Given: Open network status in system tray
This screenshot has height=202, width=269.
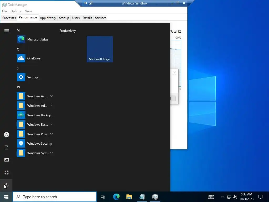Looking at the screenshot, I should point(229,197).
